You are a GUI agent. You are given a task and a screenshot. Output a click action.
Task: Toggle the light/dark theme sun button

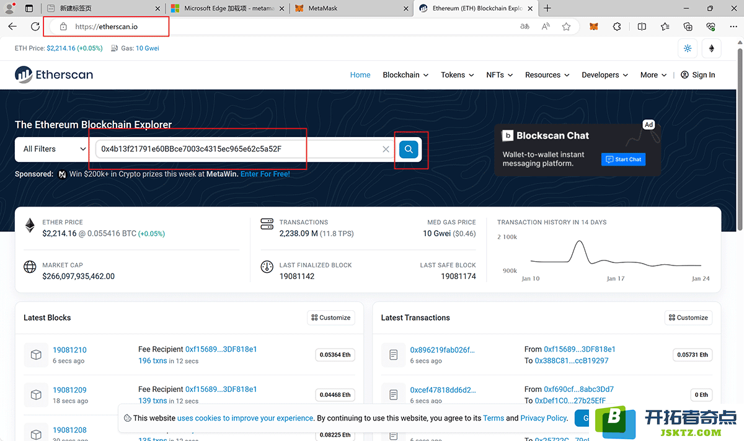(688, 48)
